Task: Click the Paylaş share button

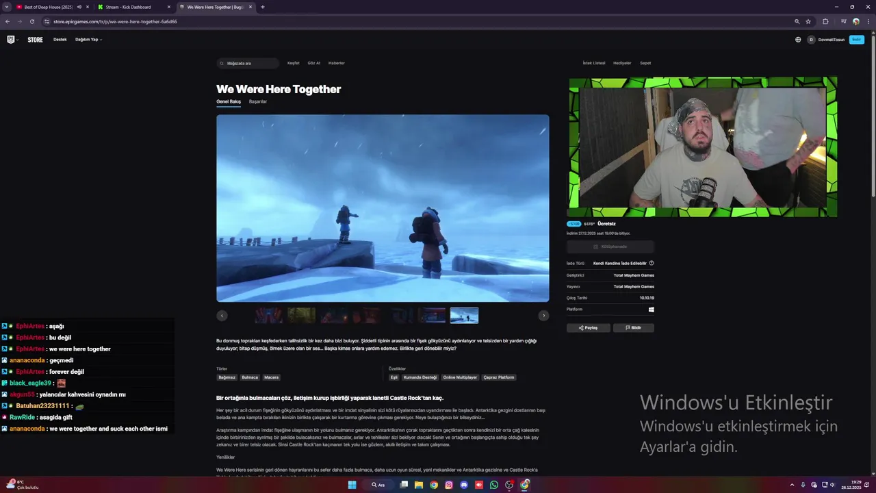Action: [x=588, y=328]
